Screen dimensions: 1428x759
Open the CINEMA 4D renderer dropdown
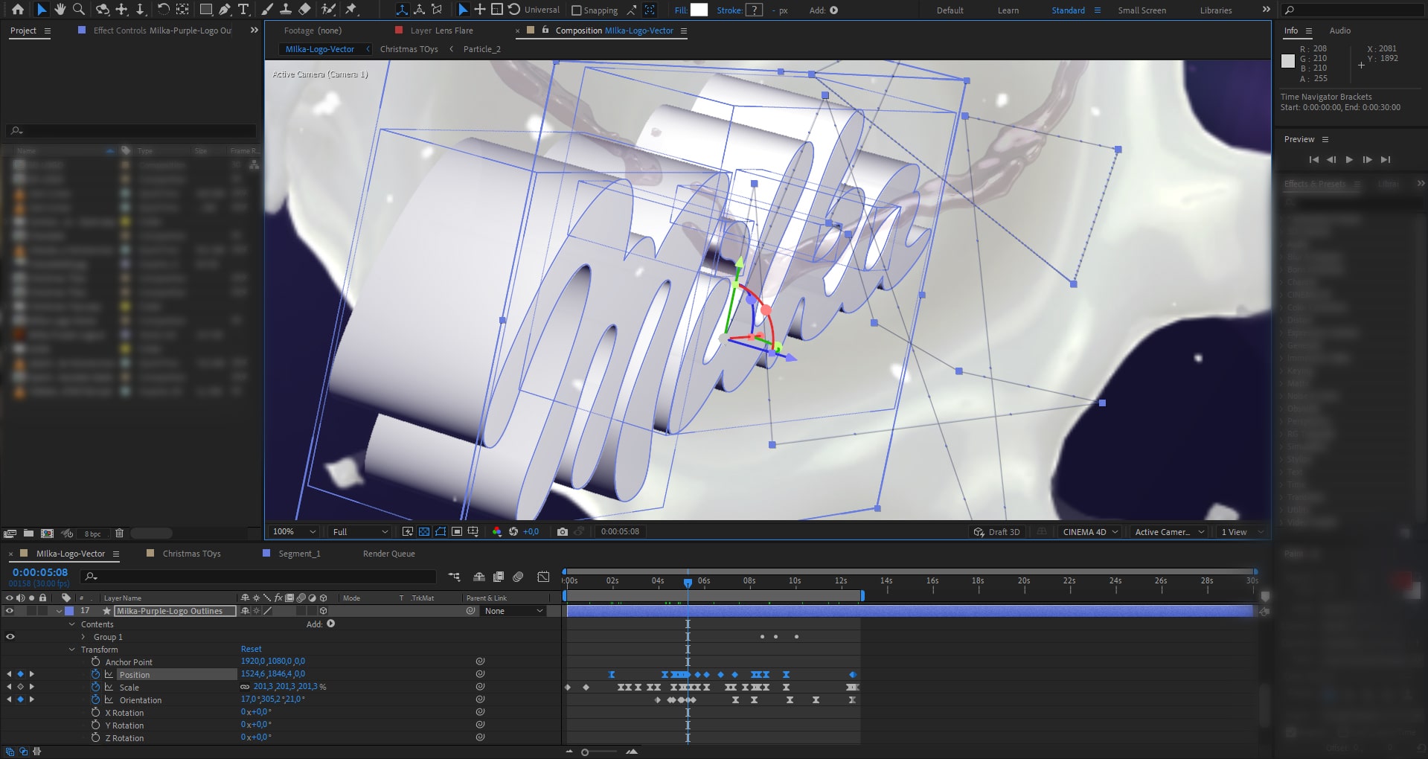1090,532
